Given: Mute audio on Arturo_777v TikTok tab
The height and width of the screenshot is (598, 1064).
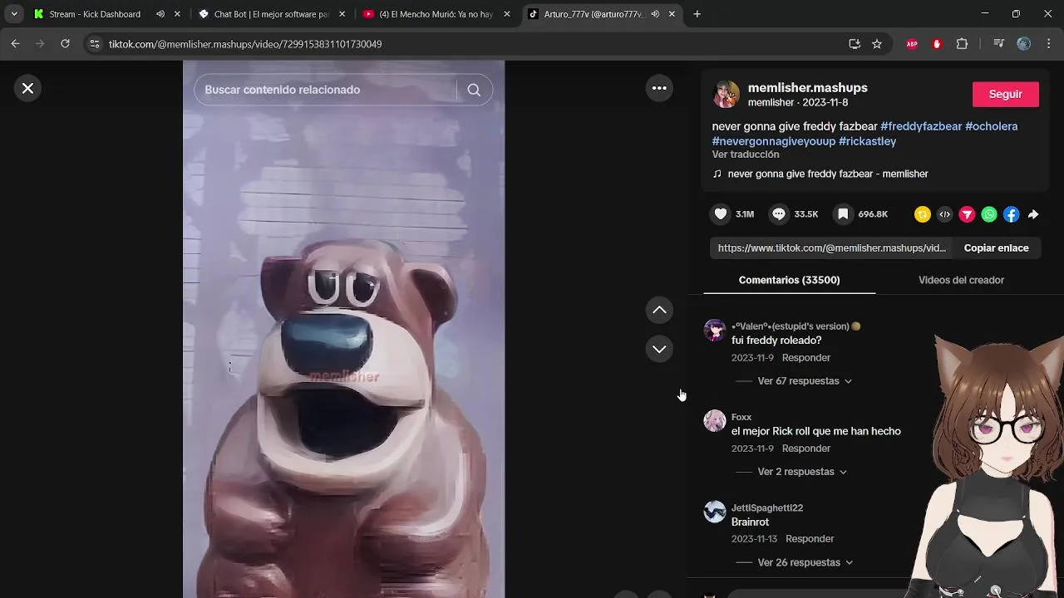Looking at the screenshot, I should coord(655,14).
